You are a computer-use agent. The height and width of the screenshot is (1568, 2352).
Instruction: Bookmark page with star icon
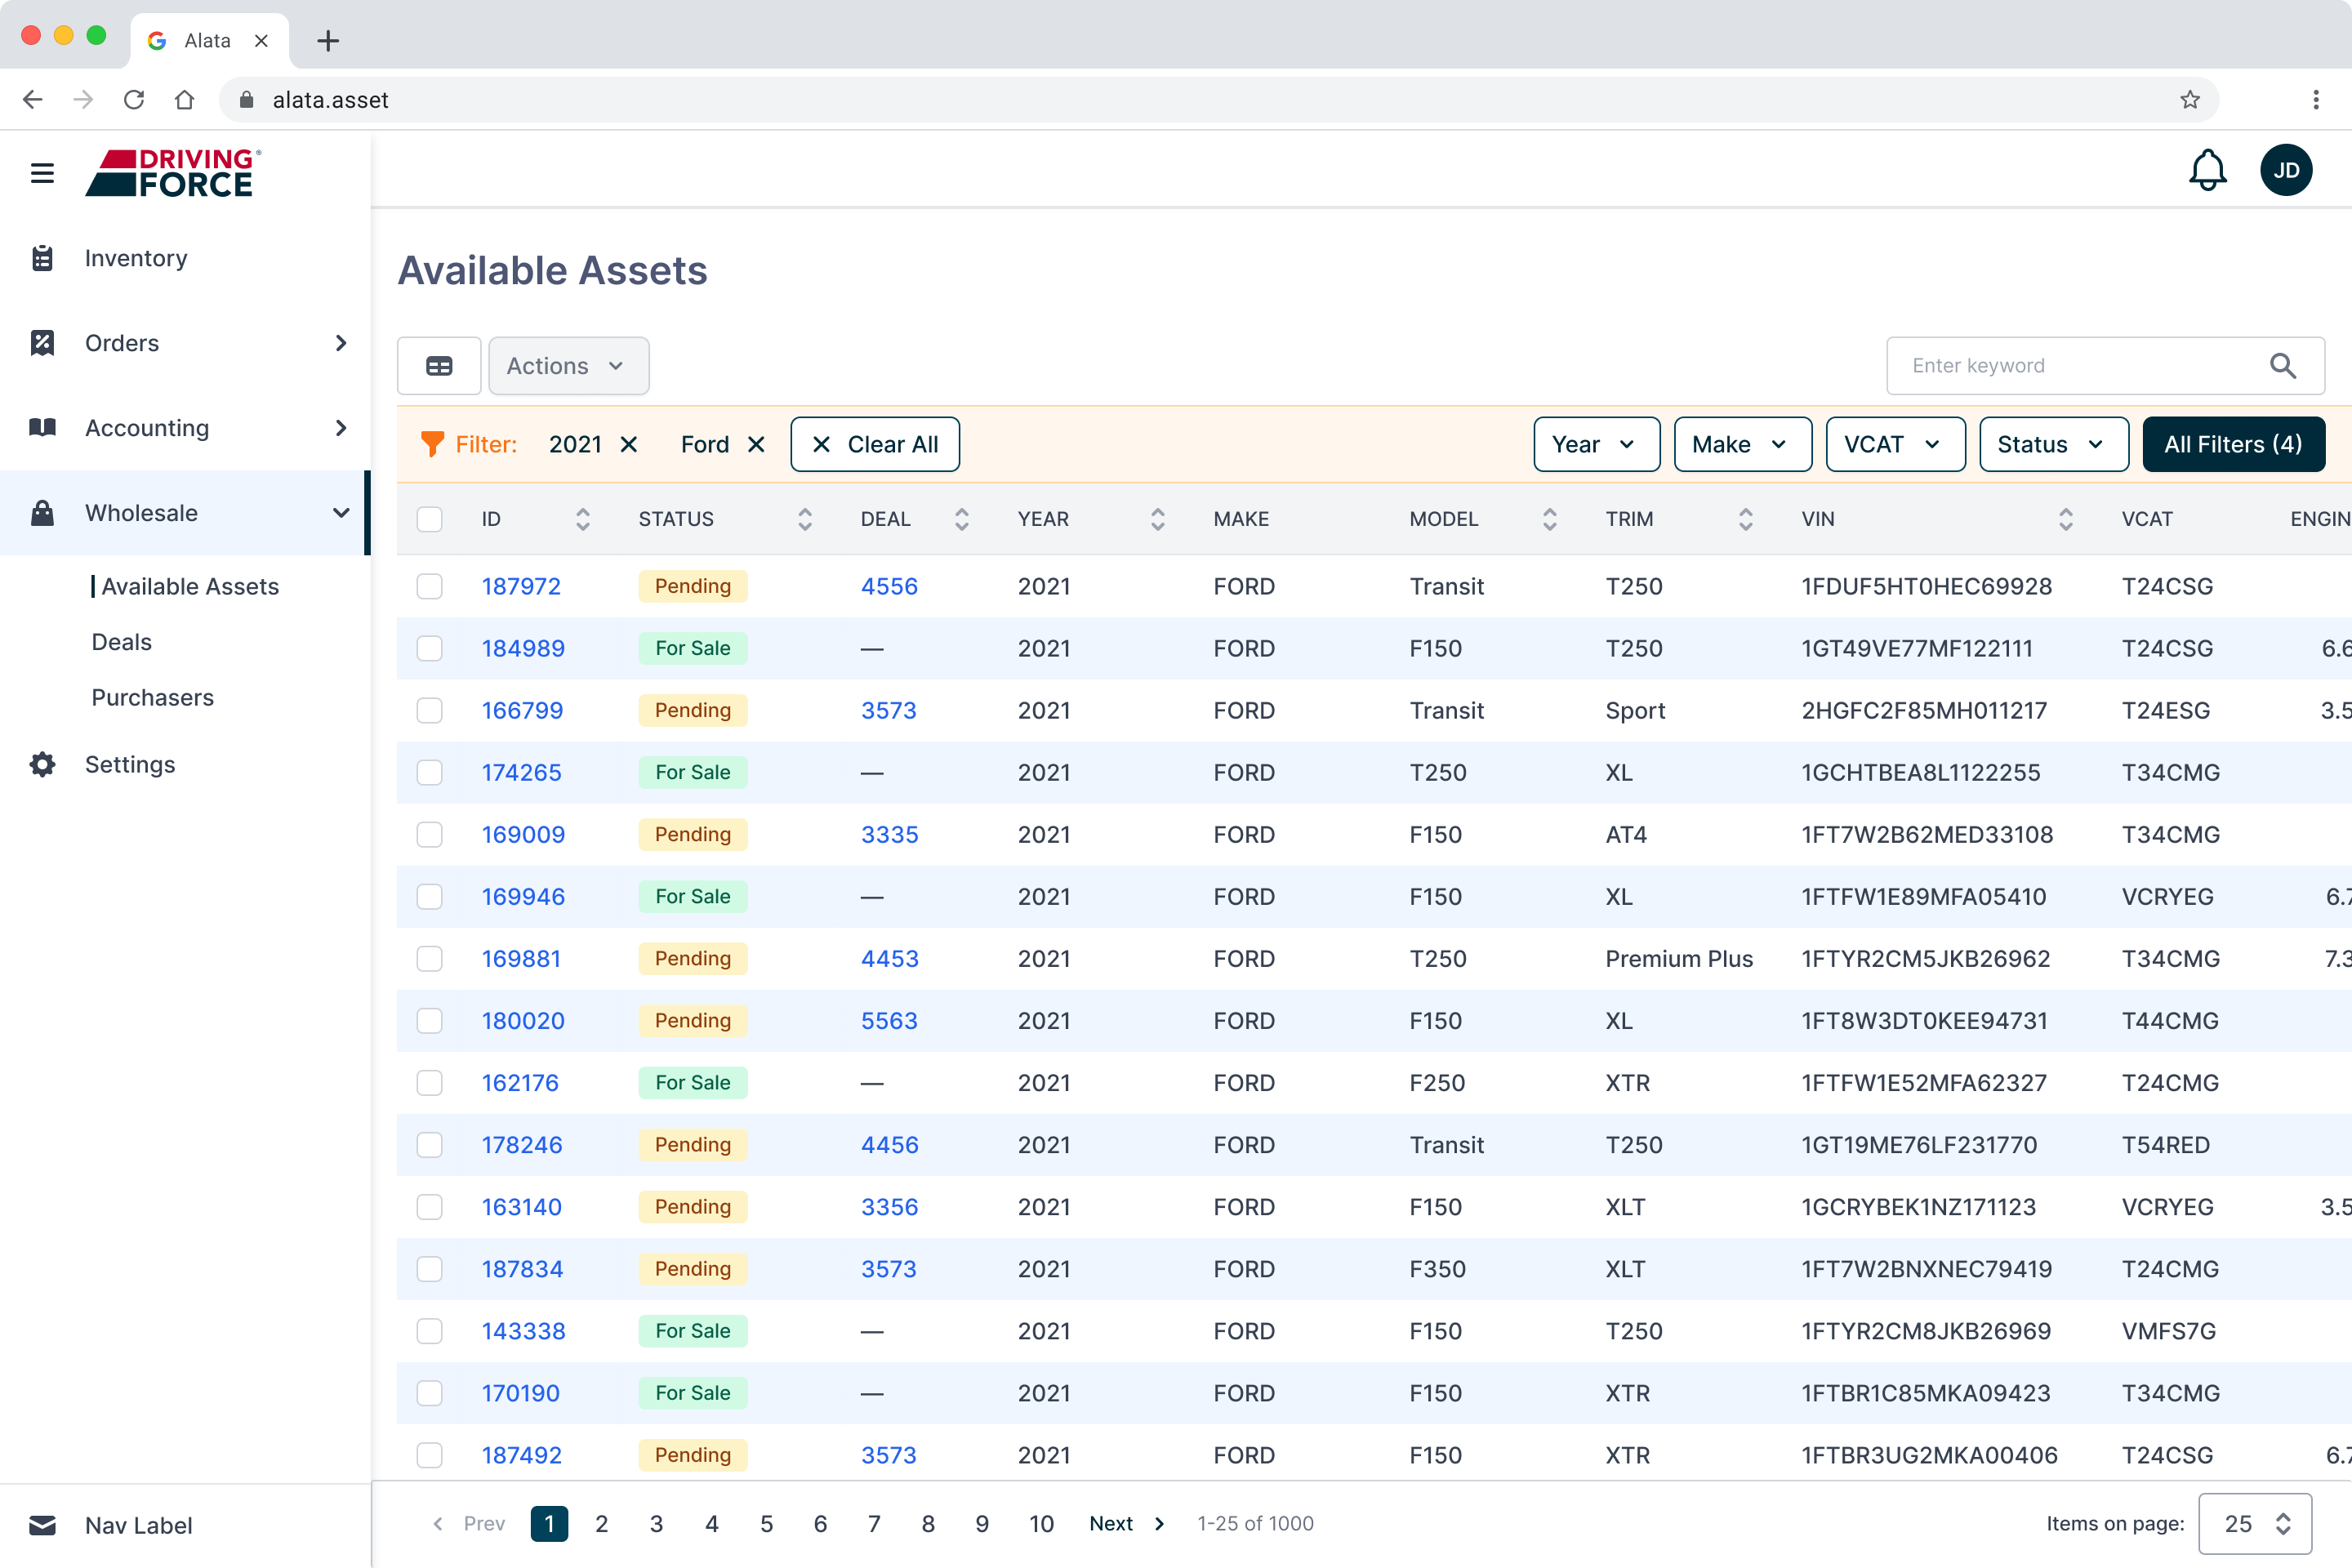[x=2190, y=99]
